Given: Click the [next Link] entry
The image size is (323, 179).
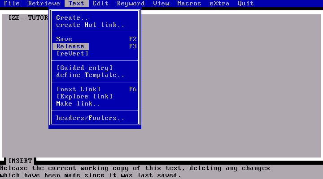Looking at the screenshot, I should tap(78, 89).
